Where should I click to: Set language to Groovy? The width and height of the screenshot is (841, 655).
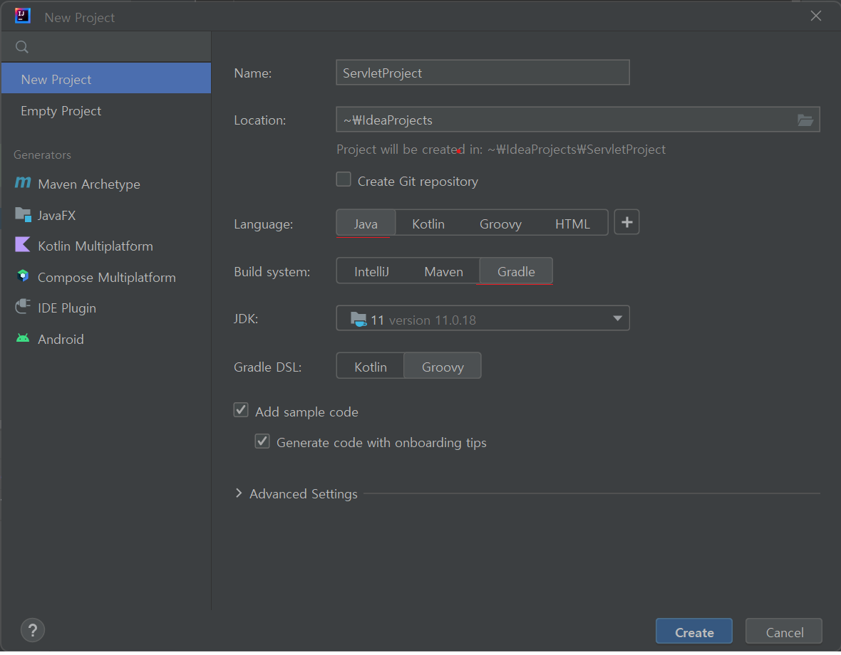(x=500, y=224)
